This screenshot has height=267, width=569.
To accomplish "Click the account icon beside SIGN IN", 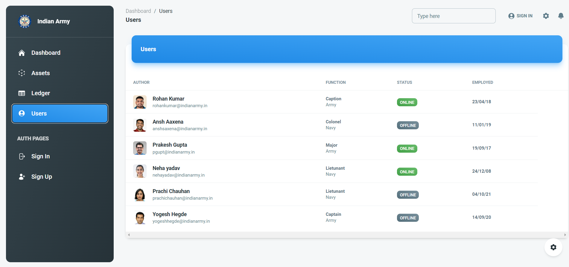I will [x=511, y=16].
